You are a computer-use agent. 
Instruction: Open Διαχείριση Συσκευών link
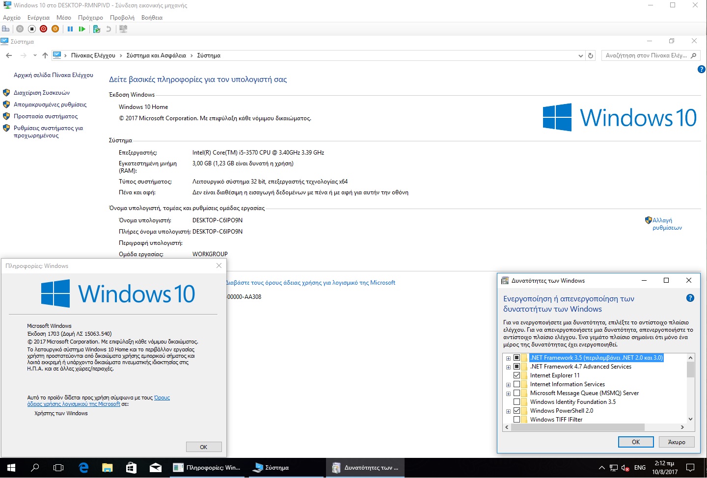tap(42, 93)
